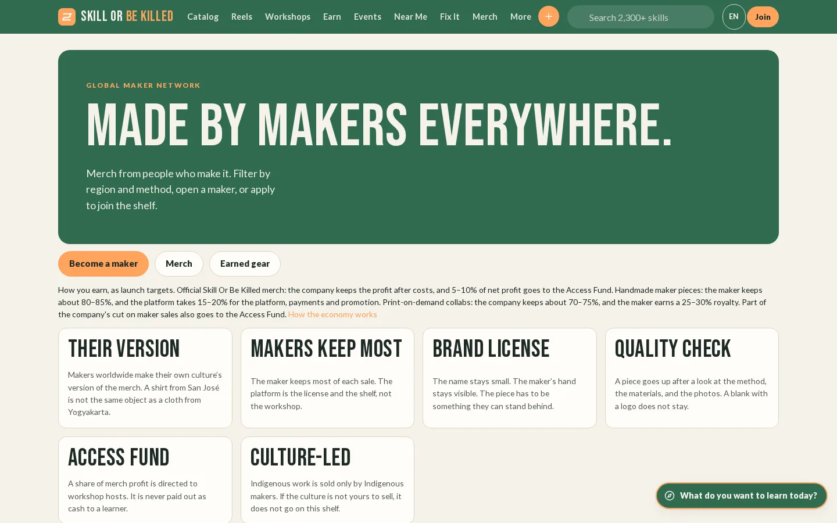Screen dimensions: 837x523
Task: Click the Their Version card
Action: (145, 378)
